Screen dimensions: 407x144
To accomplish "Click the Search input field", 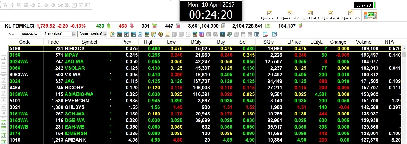I will pos(31,34).
